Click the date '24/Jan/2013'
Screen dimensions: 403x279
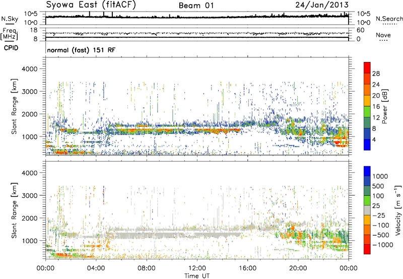(322, 5)
